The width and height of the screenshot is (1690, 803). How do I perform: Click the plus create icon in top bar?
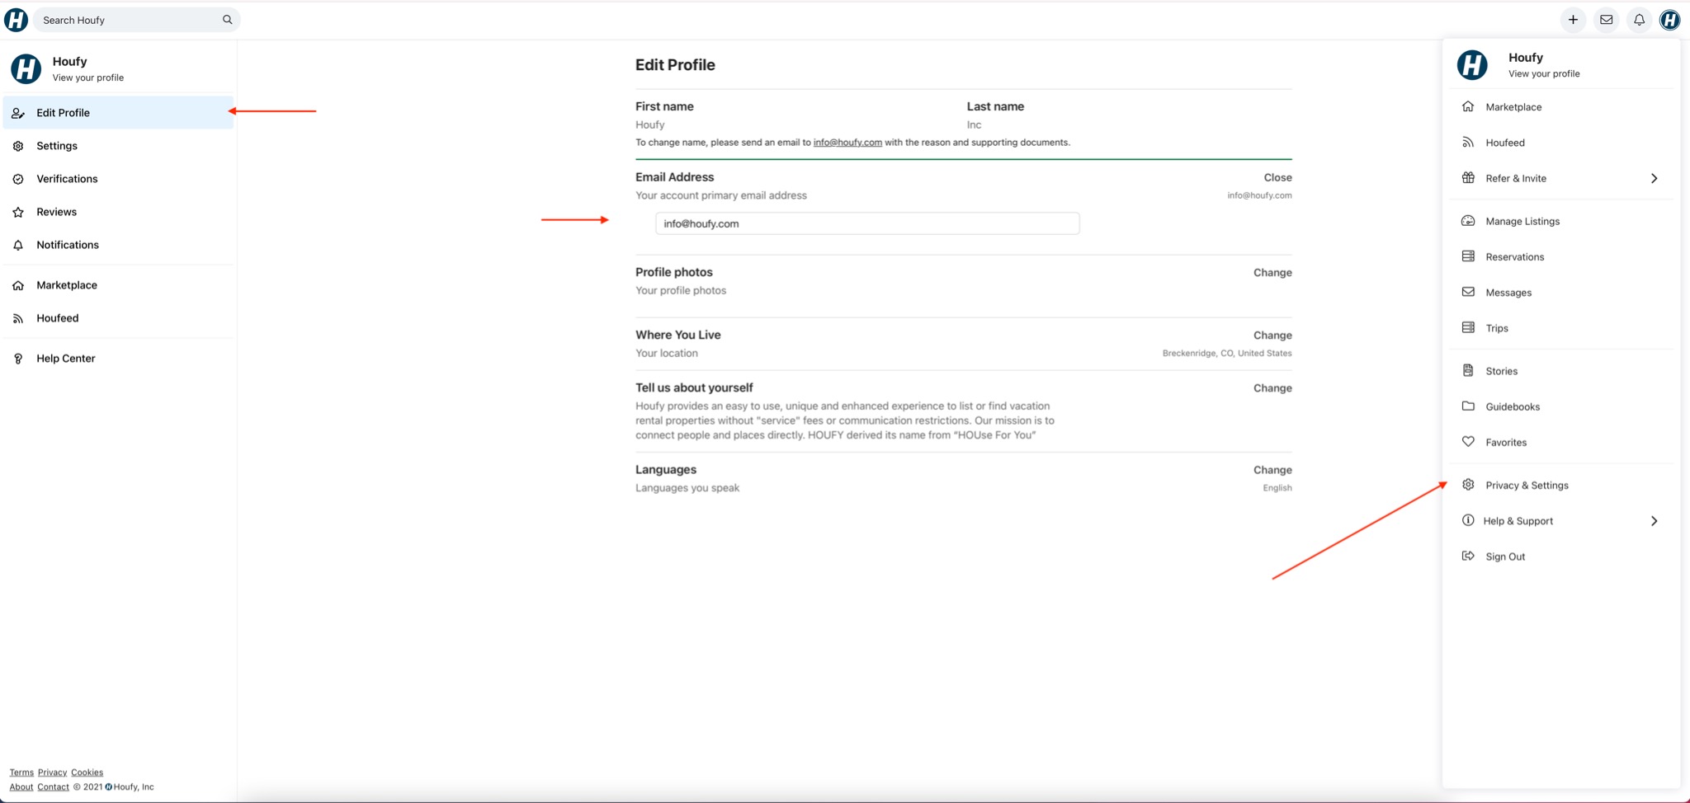click(1573, 20)
